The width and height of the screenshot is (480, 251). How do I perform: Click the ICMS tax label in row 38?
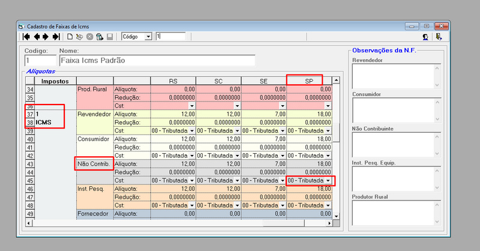(43, 122)
